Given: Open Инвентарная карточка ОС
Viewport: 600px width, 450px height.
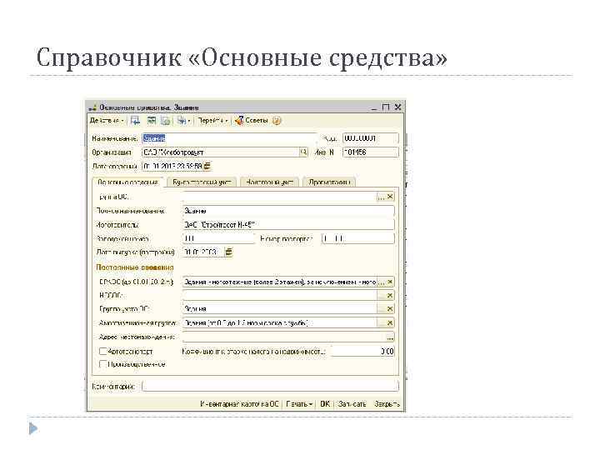Looking at the screenshot, I should (240, 404).
